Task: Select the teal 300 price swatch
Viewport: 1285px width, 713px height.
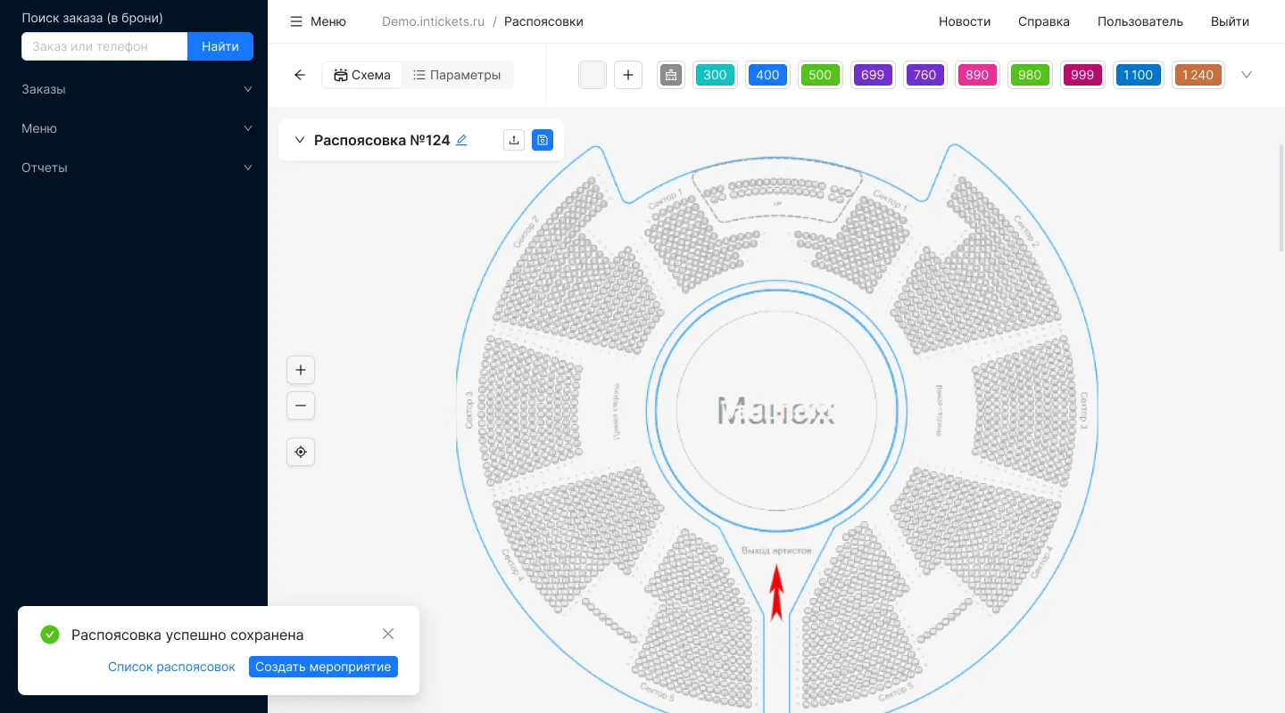Action: [x=715, y=75]
